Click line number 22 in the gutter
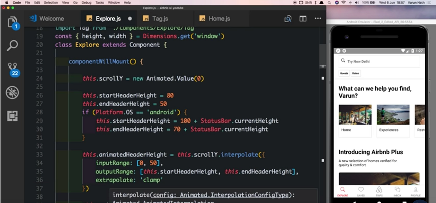 click(x=39, y=61)
